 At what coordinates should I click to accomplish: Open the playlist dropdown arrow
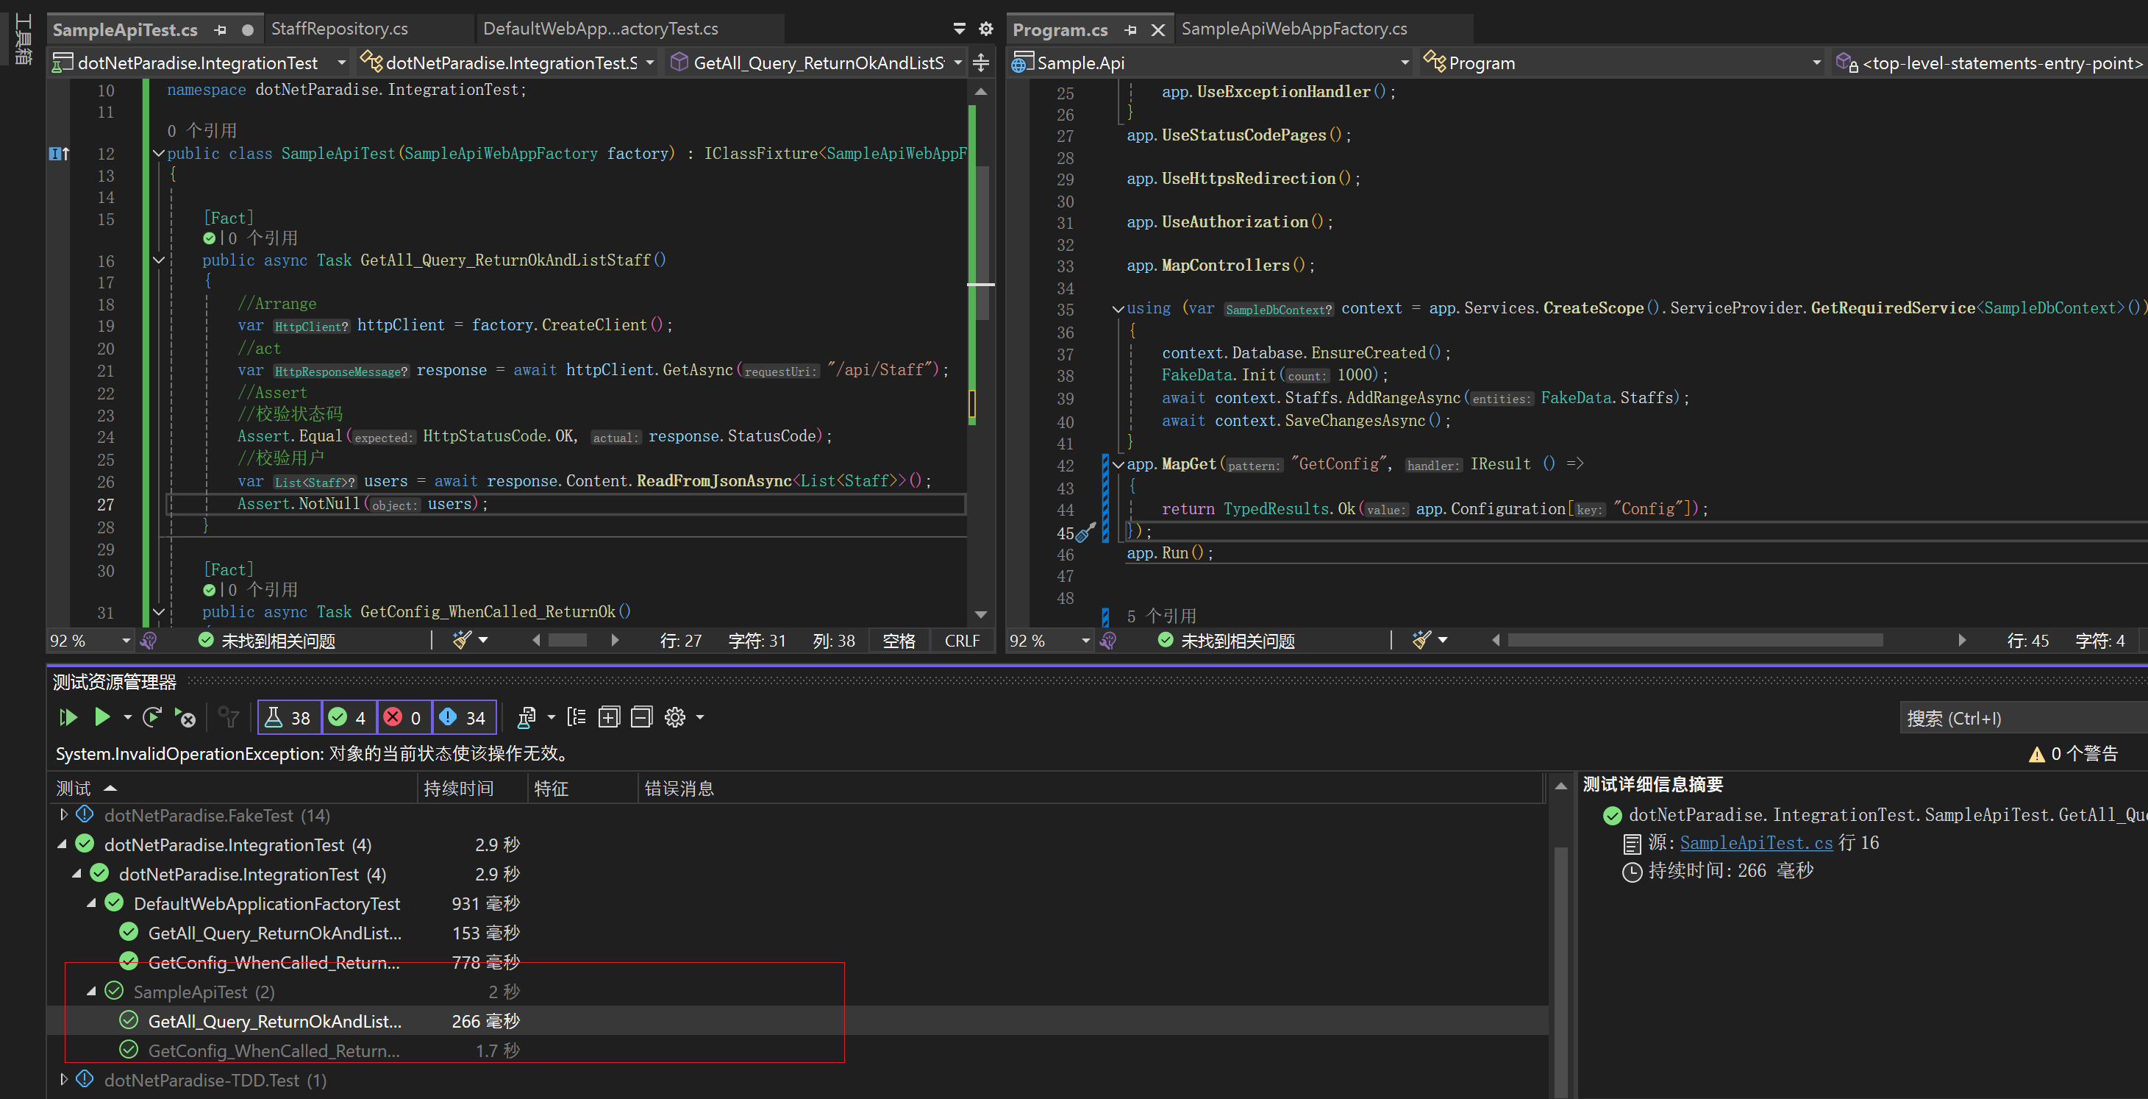[552, 717]
